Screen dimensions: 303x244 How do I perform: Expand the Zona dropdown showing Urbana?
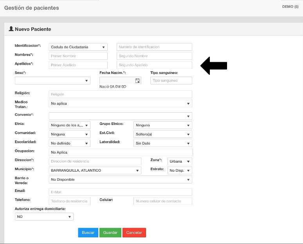[180, 161]
